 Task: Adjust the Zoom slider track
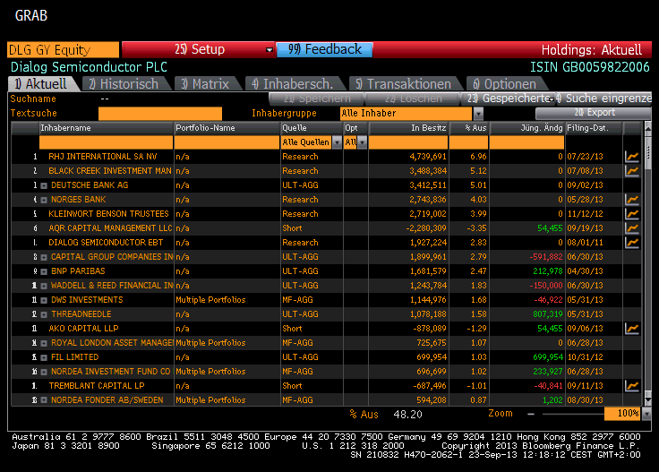[573, 414]
